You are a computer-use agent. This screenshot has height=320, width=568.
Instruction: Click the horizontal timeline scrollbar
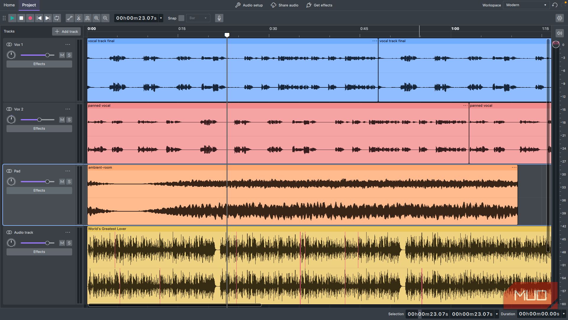click(175, 305)
